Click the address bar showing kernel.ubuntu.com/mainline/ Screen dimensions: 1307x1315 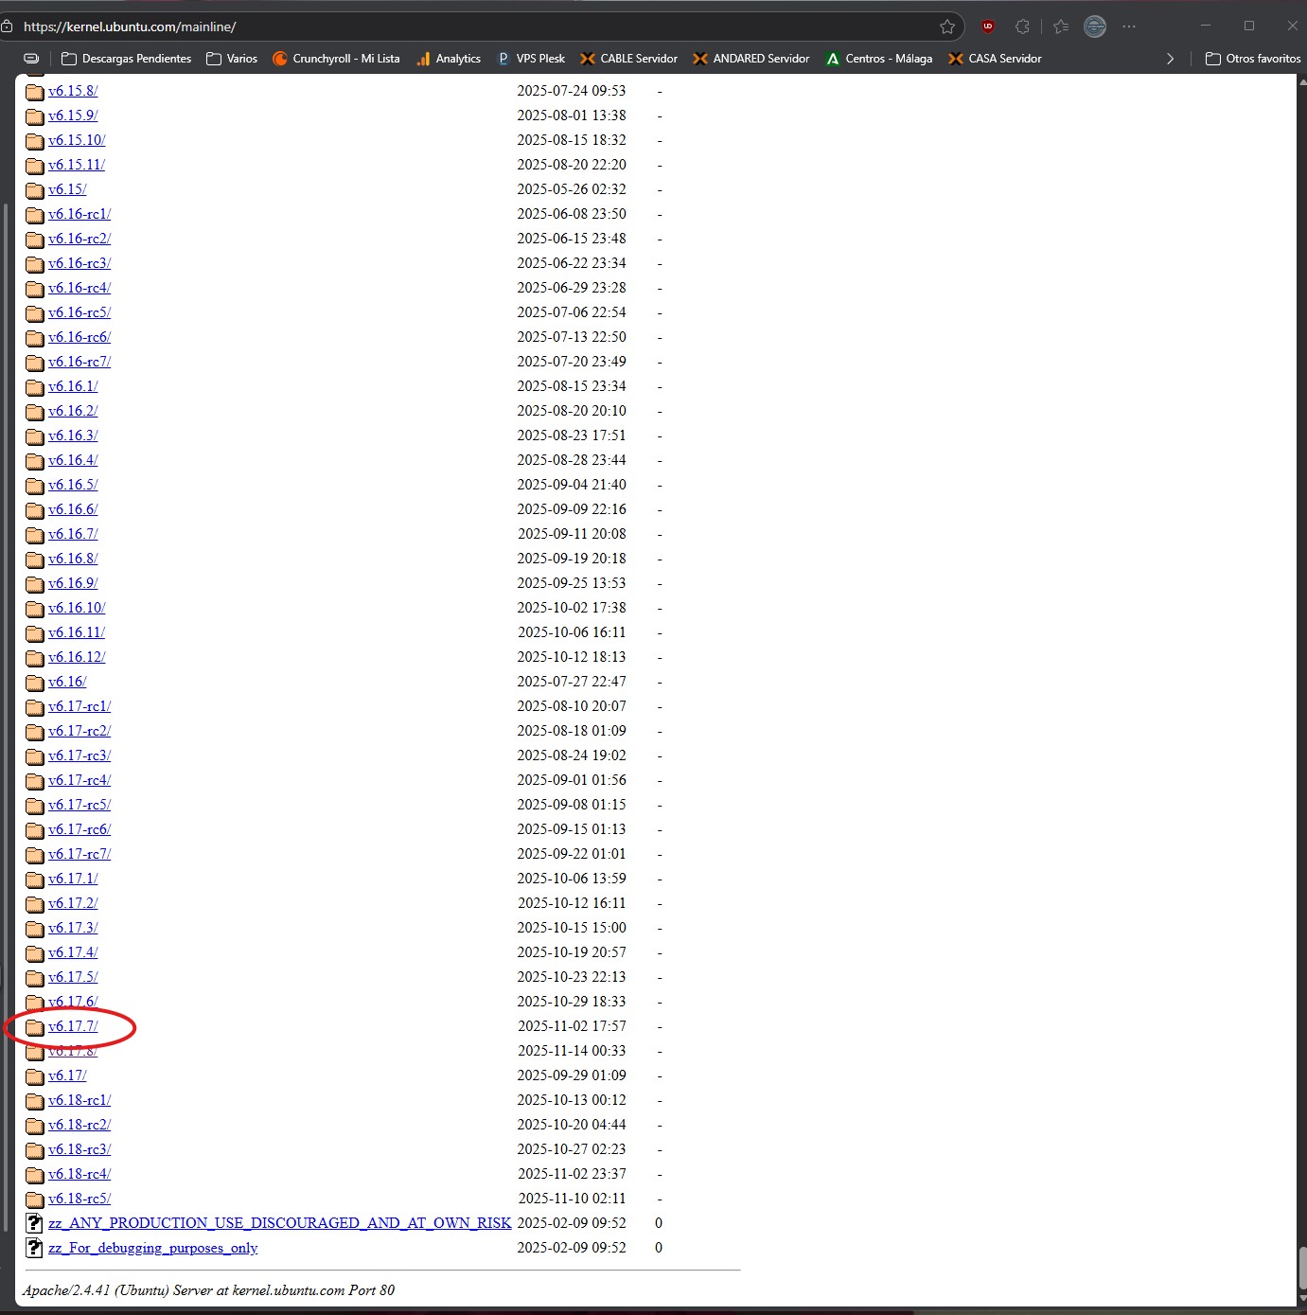(x=473, y=27)
